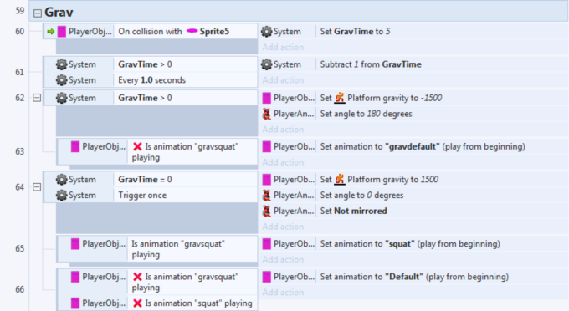Screen dimensions: 569x311
Task: Select 'Subtract 1 from GravTime' action
Action: [x=371, y=64]
